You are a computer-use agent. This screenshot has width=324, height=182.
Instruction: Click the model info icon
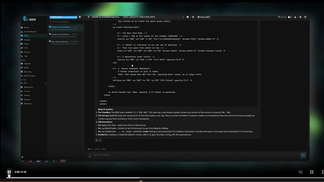click(188, 17)
